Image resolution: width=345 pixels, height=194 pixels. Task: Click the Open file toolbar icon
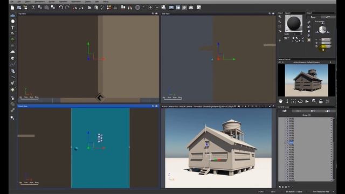19,8
